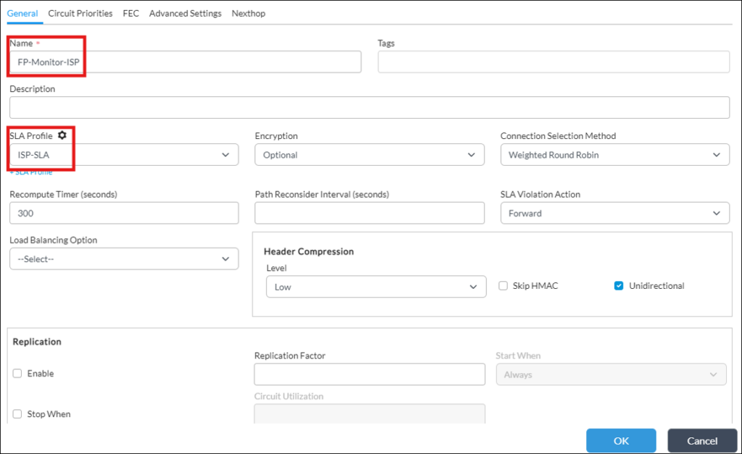Image resolution: width=742 pixels, height=454 pixels.
Task: Open SLA Profile settings gear icon
Action: coord(62,135)
